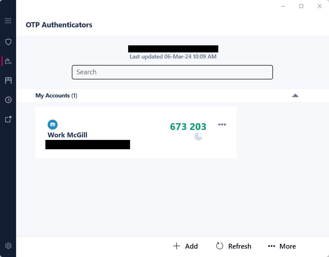The width and height of the screenshot is (329, 257).
Task: Close the authenticator window
Action: [320, 6]
